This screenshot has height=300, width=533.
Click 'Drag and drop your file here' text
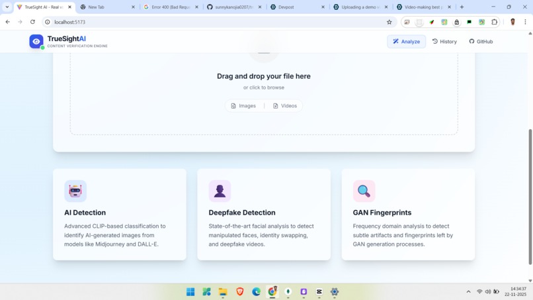[x=264, y=76]
